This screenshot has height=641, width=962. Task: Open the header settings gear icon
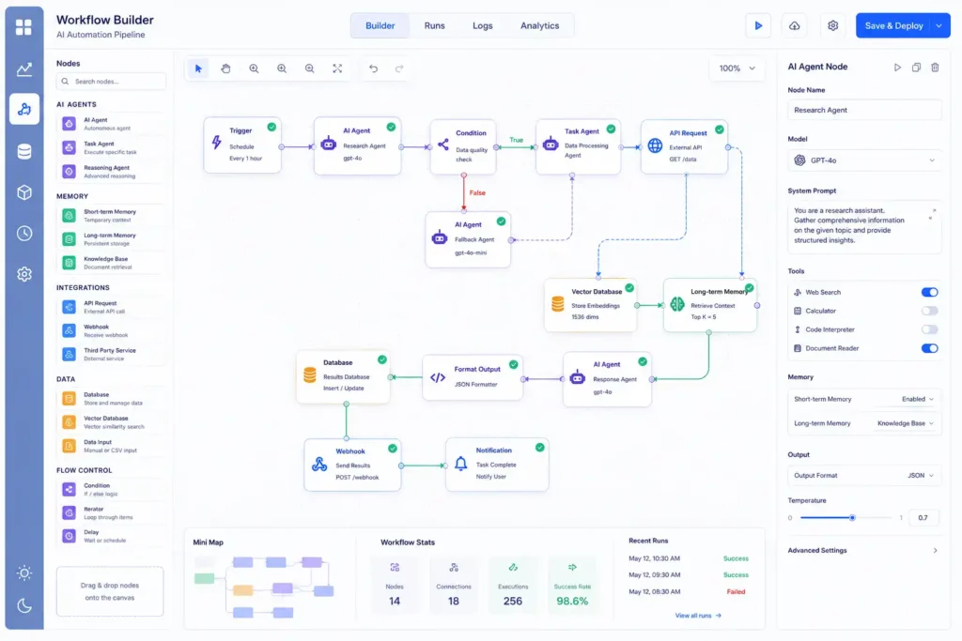pos(832,25)
